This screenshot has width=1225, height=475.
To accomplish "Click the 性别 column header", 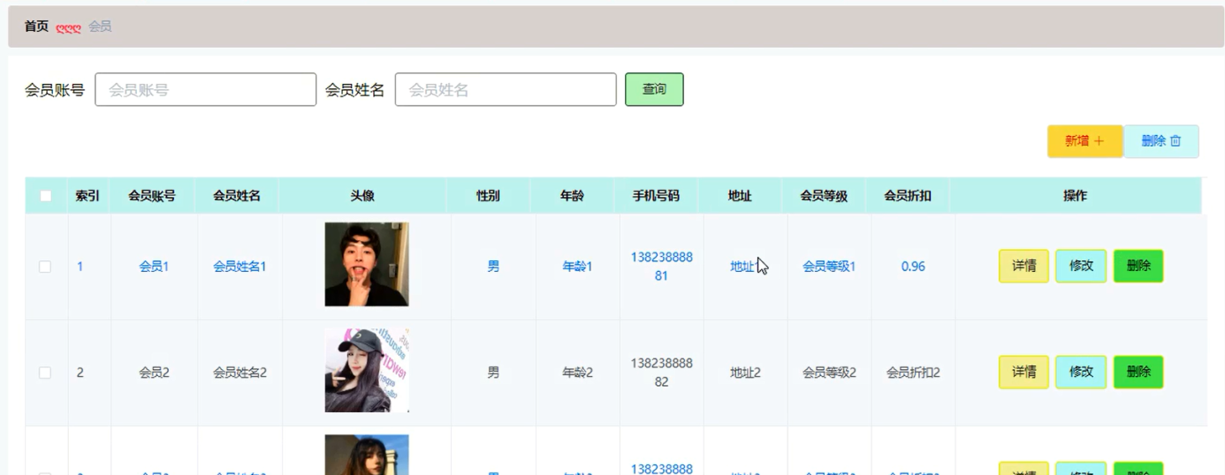I will click(488, 196).
